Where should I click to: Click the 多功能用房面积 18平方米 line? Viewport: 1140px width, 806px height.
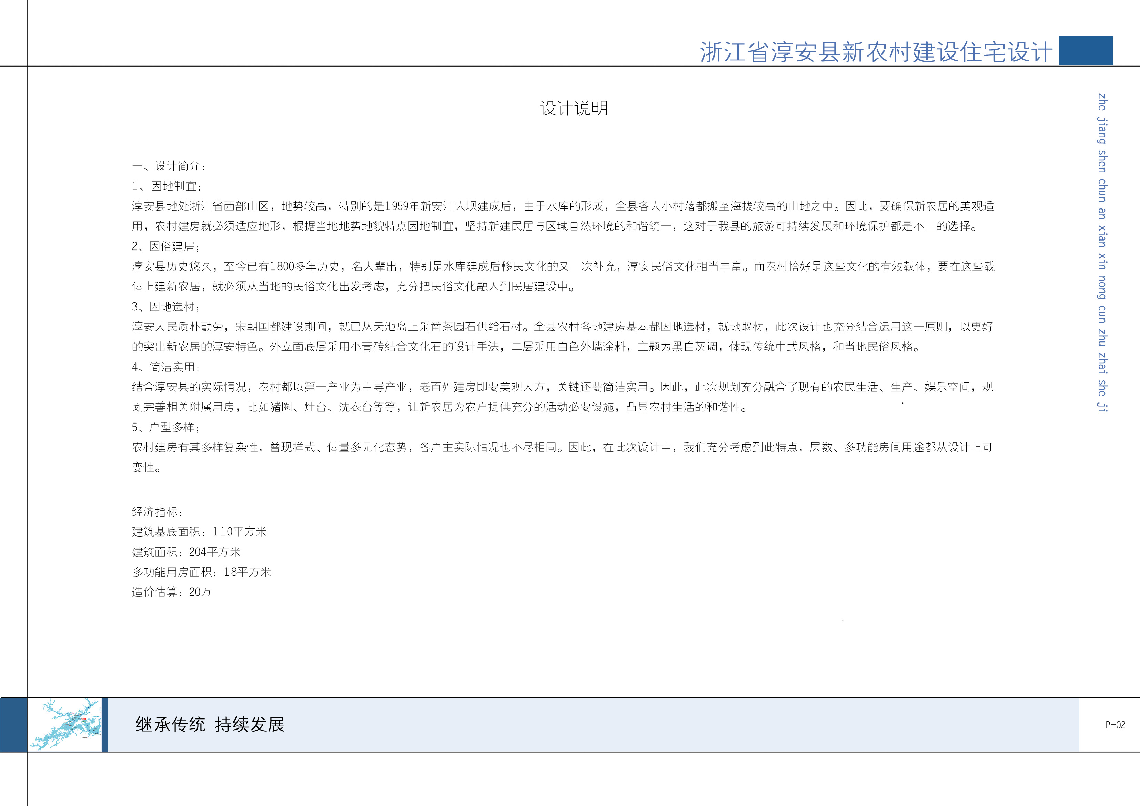pyautogui.click(x=201, y=572)
